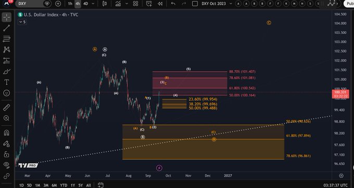This screenshot has height=188, width=354.
Task: Click the U.S. Dollar Index title
Action: pyautogui.click(x=41, y=15)
